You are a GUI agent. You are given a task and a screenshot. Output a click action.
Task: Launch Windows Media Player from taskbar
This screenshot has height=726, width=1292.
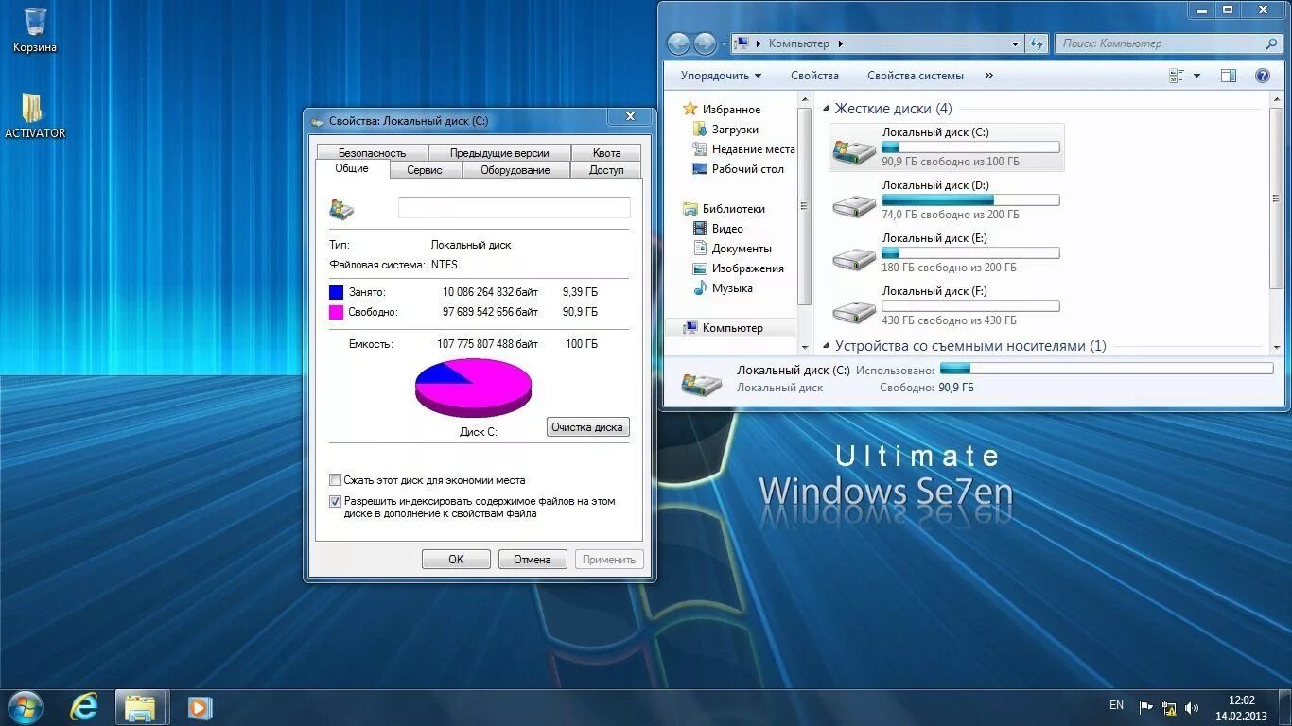(x=199, y=707)
